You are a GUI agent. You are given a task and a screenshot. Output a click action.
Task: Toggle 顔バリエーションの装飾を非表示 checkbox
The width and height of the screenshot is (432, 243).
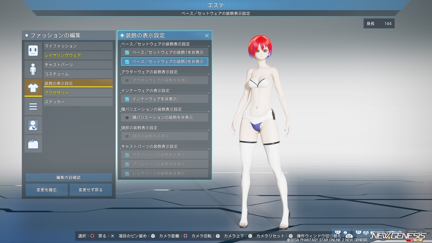(x=127, y=118)
